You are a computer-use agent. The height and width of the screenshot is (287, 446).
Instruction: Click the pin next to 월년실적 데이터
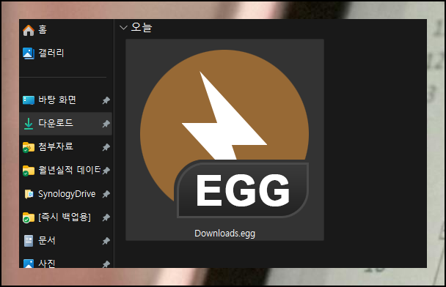coord(106,171)
